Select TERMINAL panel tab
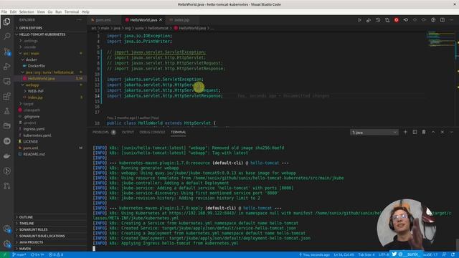 (179, 132)
